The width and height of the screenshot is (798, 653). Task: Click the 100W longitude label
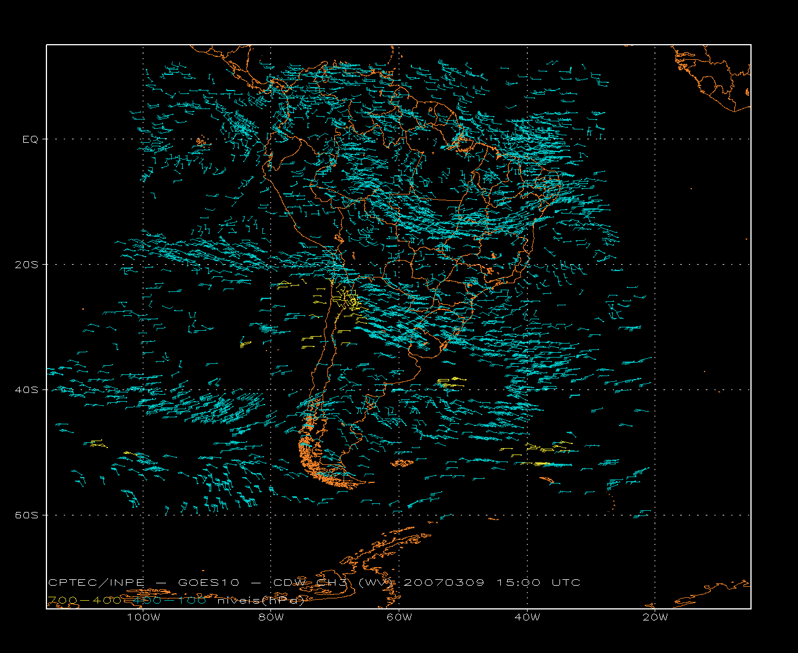(x=143, y=617)
